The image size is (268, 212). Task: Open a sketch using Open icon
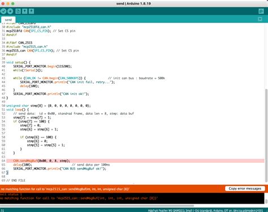click(25, 11)
